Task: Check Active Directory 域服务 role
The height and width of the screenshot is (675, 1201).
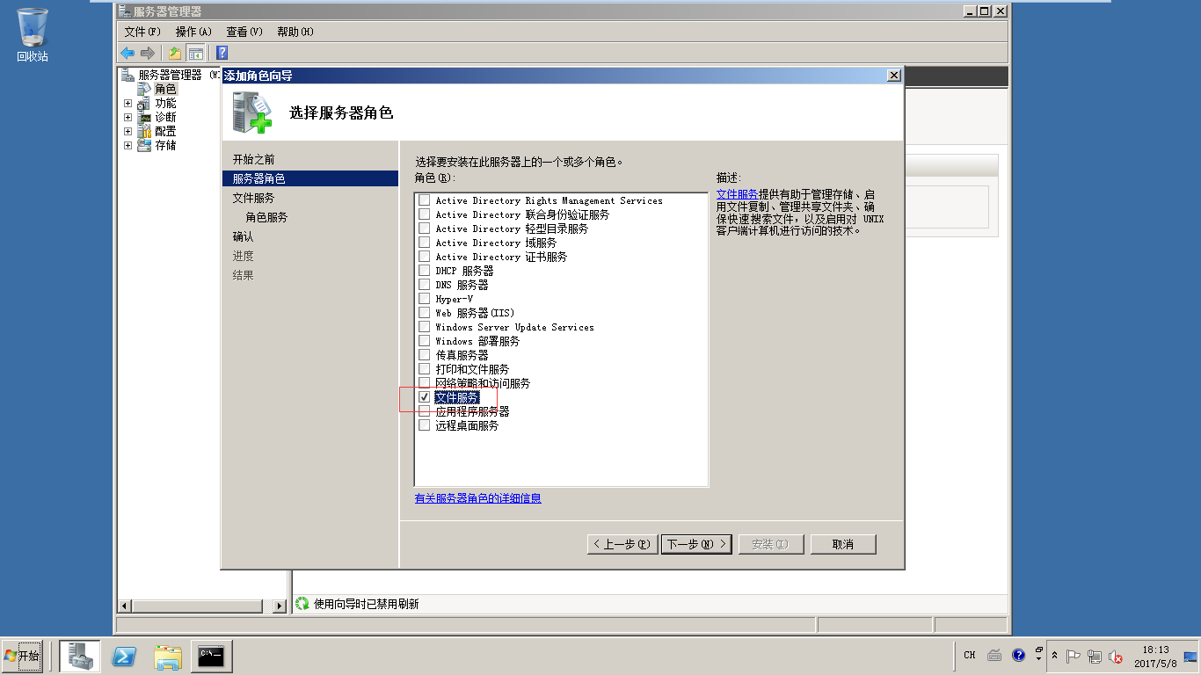Action: (x=425, y=243)
